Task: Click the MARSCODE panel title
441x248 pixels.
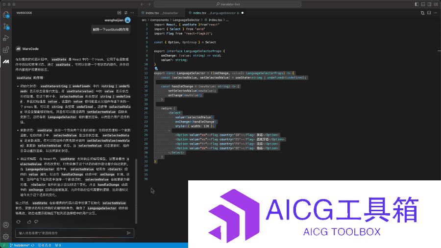Action: [24, 13]
